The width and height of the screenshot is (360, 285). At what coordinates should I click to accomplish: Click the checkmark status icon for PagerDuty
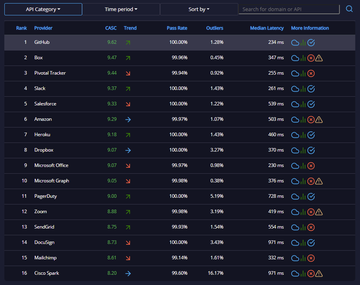[311, 197]
